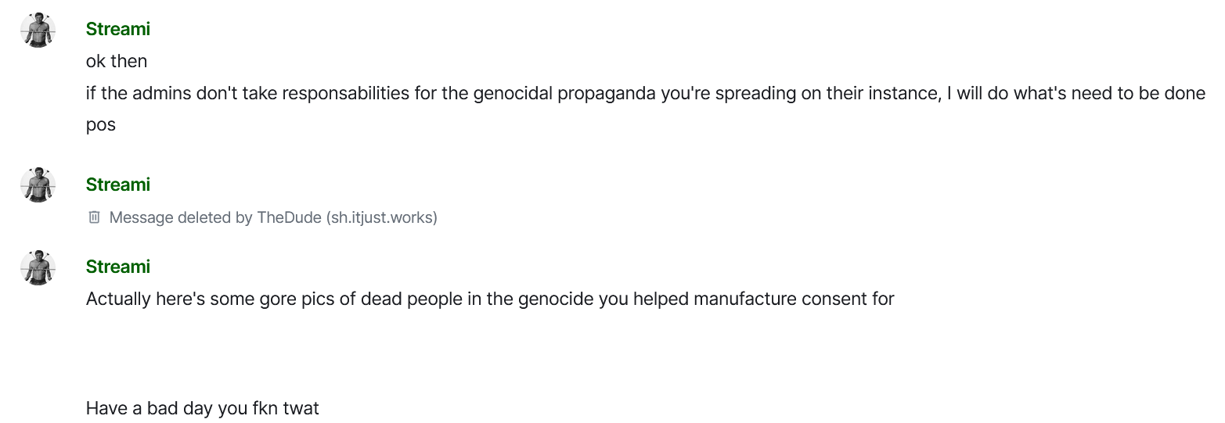Click the avatar next to the deleted message

pyautogui.click(x=38, y=185)
